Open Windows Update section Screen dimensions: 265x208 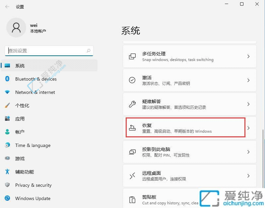click(x=49, y=198)
